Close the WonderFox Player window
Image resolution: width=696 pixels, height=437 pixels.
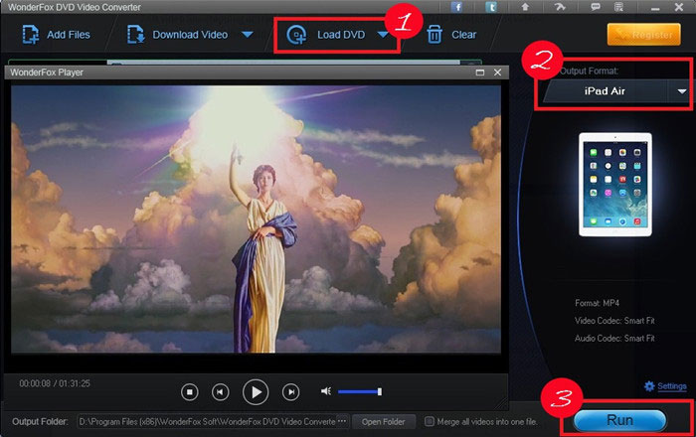click(x=497, y=73)
